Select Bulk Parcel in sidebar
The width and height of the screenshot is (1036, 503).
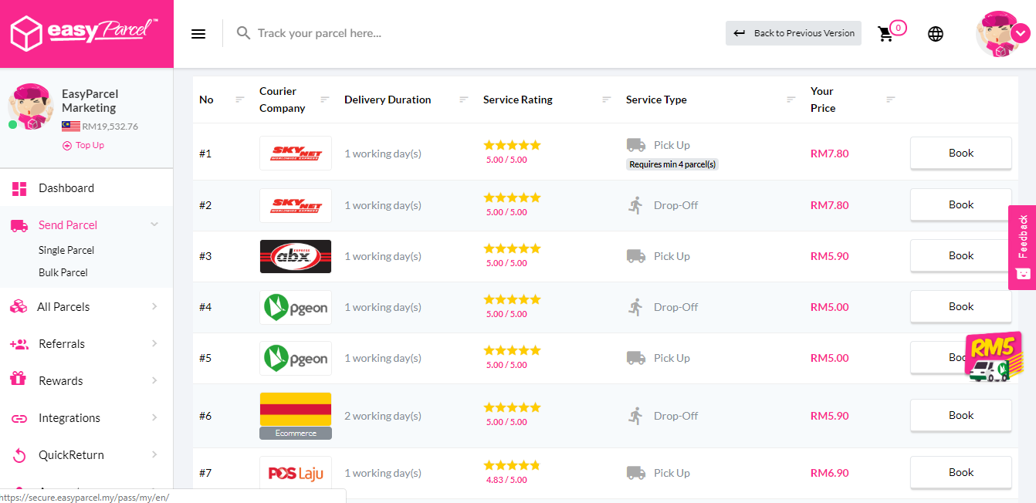pos(63,272)
